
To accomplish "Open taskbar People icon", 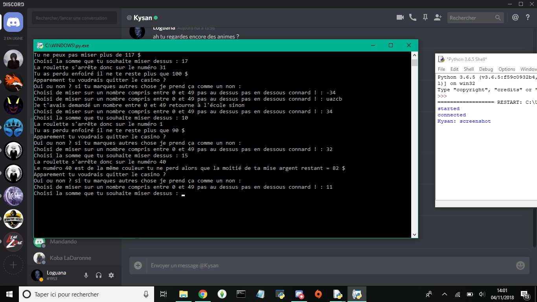I will (x=428, y=294).
